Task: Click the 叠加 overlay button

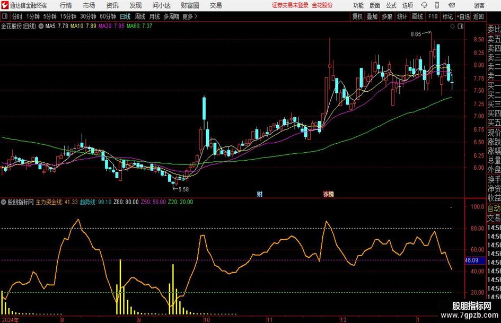Action: [x=372, y=16]
